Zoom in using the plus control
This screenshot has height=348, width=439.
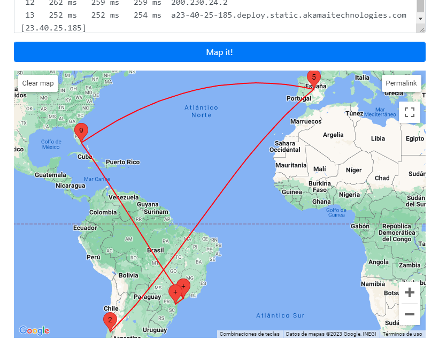[410, 292]
